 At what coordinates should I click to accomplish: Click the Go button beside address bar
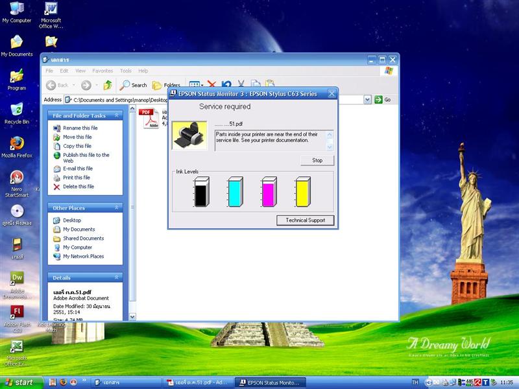[383, 100]
